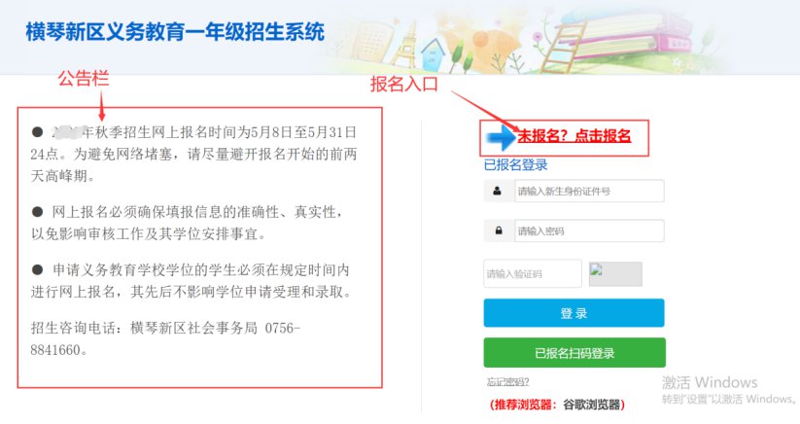Image resolution: width=800 pixels, height=424 pixels.
Task: Open the 忘记密码? link
Action: (508, 381)
